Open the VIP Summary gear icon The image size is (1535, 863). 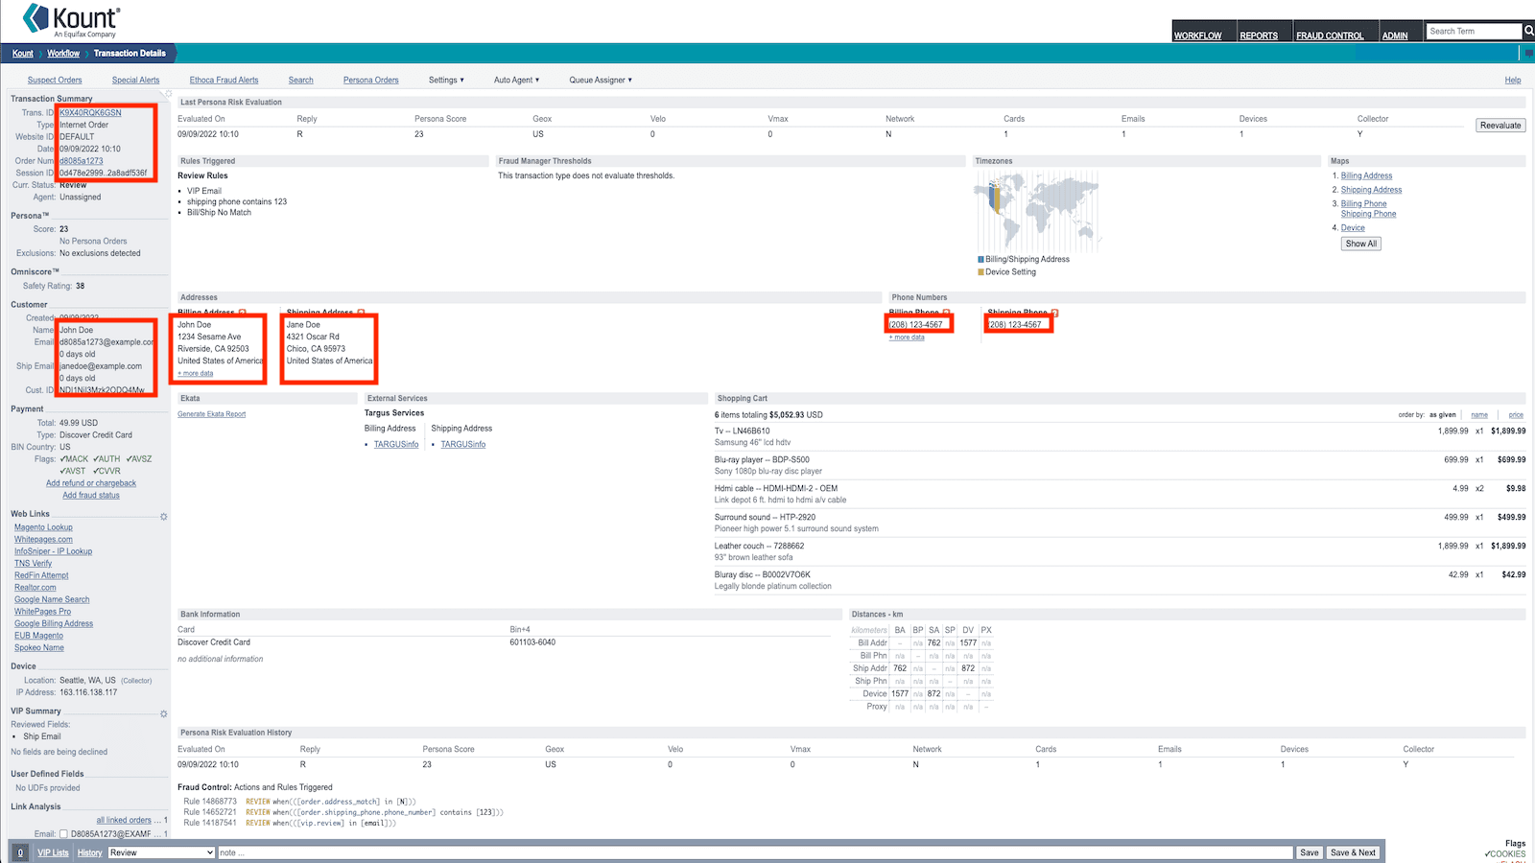point(163,713)
